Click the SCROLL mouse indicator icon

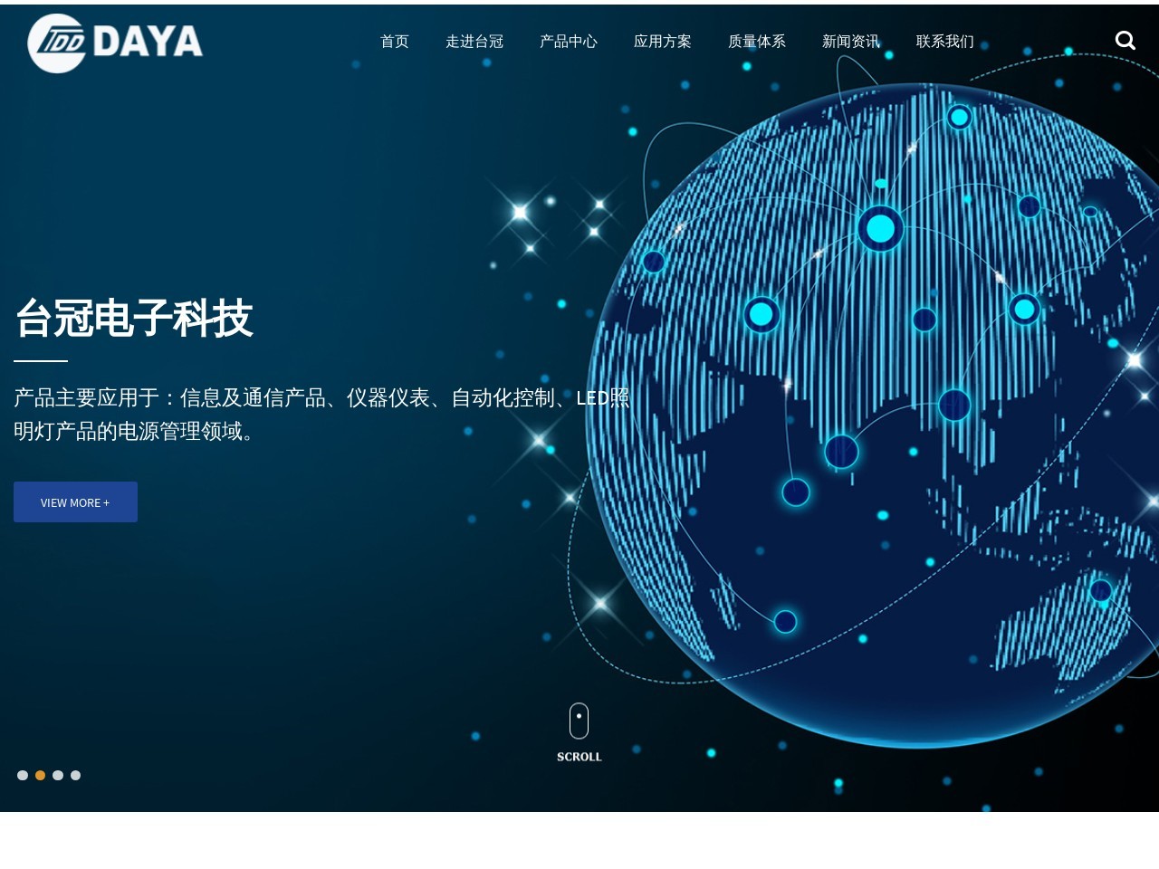coord(579,721)
